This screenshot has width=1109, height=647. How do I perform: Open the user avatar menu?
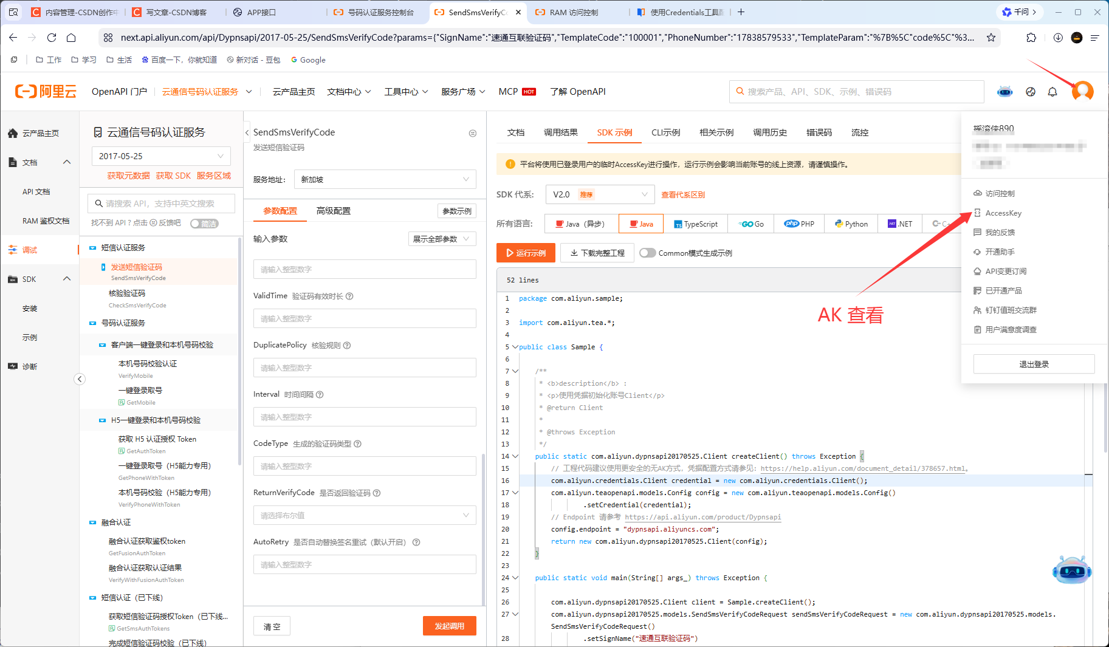(1082, 92)
